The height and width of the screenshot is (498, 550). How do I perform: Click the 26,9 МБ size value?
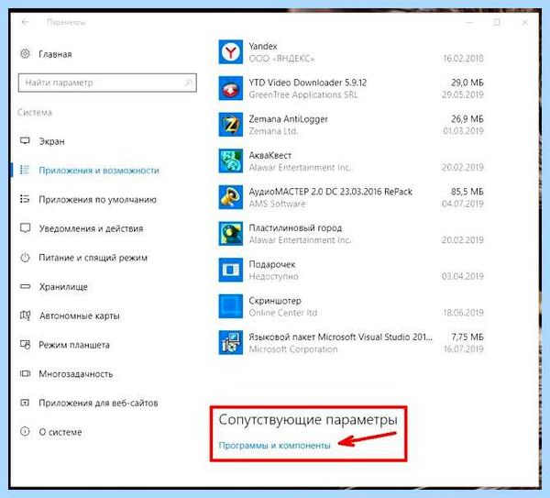pyautogui.click(x=467, y=119)
